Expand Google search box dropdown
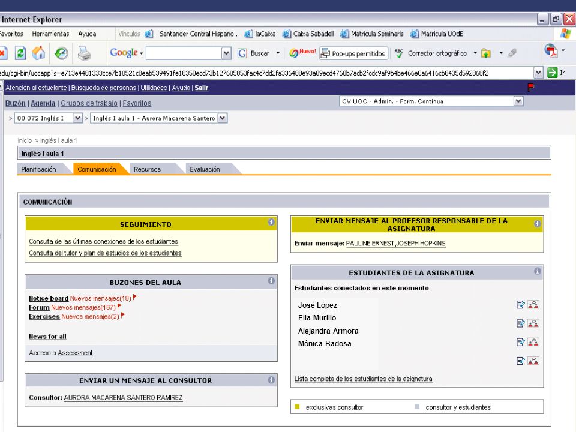This screenshot has width=576, height=432. (x=226, y=53)
